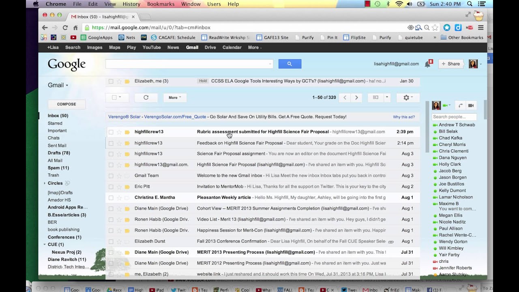The image size is (519, 292).
Task: Open the Apple menu
Action: [35, 4]
